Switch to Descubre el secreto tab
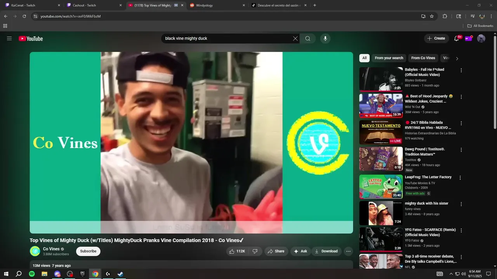Screen dimensions: 497x279 click(279, 5)
